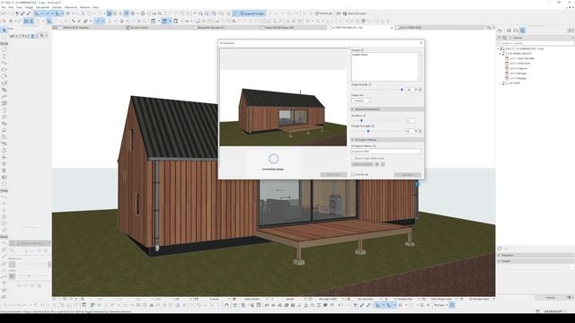Click Show All Layers in the toolbar

point(354,13)
